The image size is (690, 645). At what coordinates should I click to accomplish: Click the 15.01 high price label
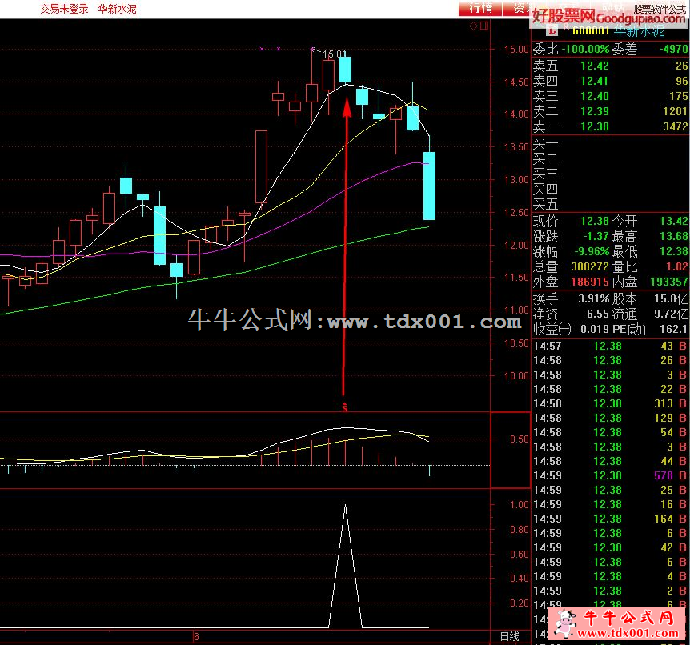tap(335, 54)
